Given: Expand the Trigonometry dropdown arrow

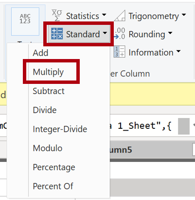Looking at the screenshot, I should pos(184,15).
